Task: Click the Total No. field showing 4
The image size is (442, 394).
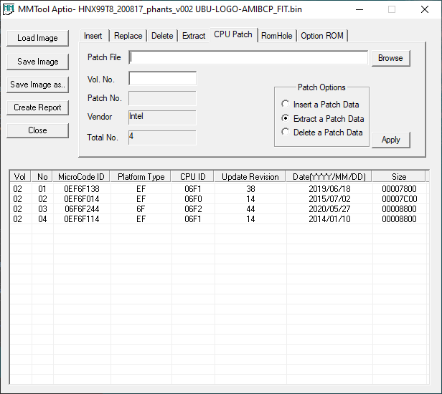Action: click(x=162, y=138)
